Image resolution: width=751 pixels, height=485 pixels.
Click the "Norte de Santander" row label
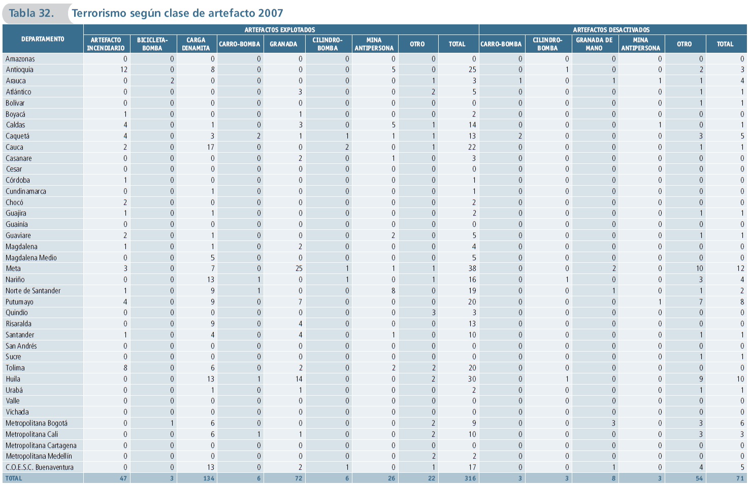33,291
